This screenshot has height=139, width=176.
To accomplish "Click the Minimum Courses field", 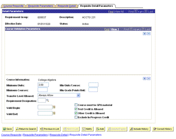I will [x=43, y=90].
